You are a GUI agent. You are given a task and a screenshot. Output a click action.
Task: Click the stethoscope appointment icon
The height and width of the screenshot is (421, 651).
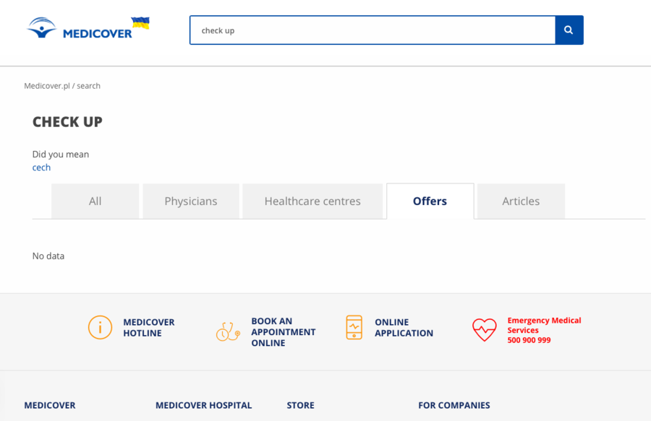[228, 331]
